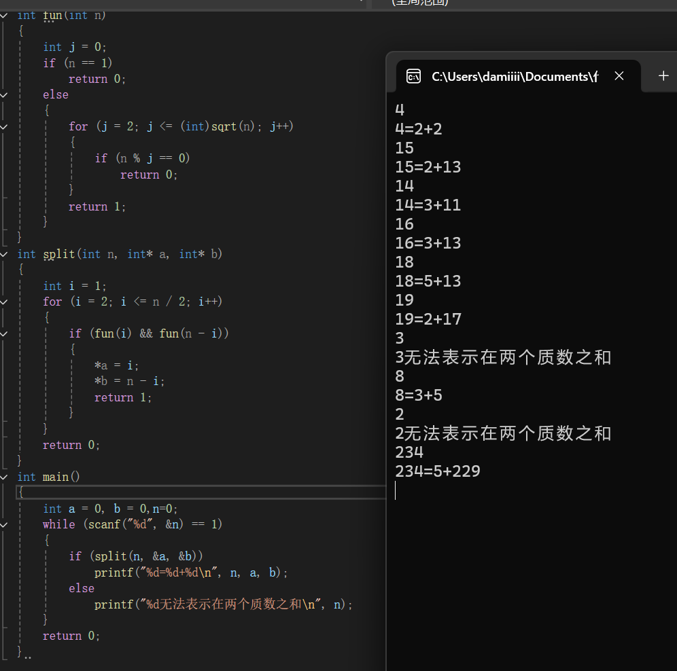The height and width of the screenshot is (671, 677).
Task: Click the "fun(n - i)" call
Action: pyautogui.click(x=190, y=333)
